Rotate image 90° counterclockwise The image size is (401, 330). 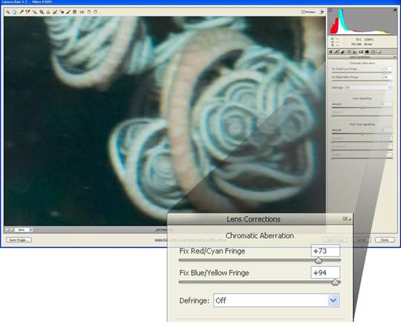pos(89,12)
